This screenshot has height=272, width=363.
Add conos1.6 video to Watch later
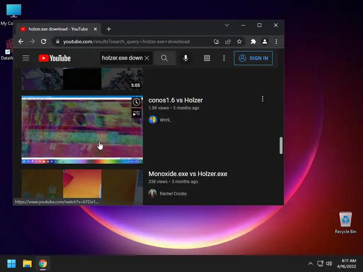pos(136,102)
